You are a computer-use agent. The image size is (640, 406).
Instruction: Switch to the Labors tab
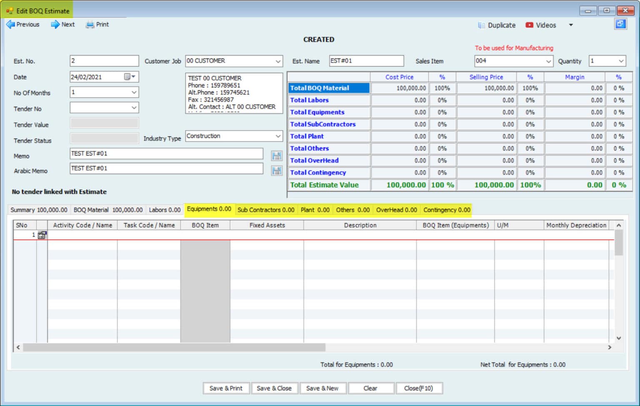[x=165, y=210]
